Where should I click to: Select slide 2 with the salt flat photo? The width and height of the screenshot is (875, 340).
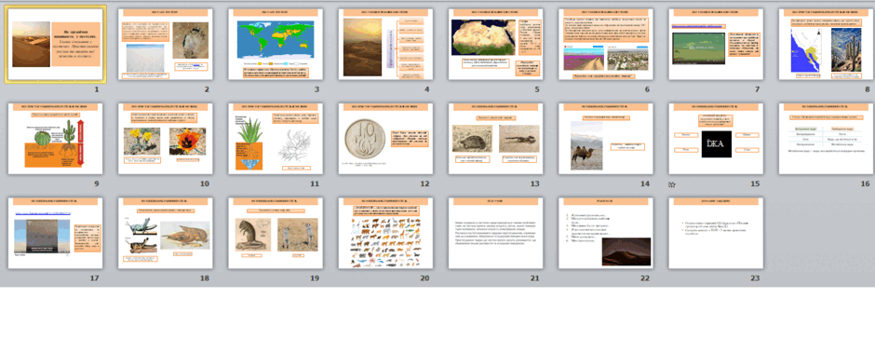click(166, 45)
